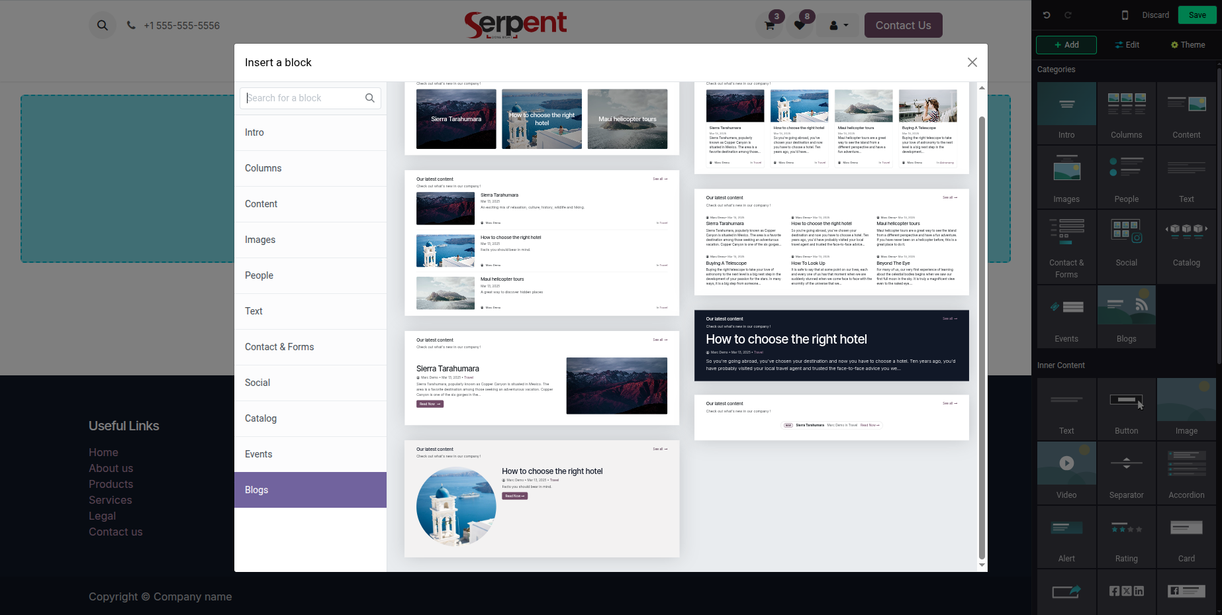
Task: Click Contact & Forms snippet icon in sidebar
Action: click(1066, 247)
